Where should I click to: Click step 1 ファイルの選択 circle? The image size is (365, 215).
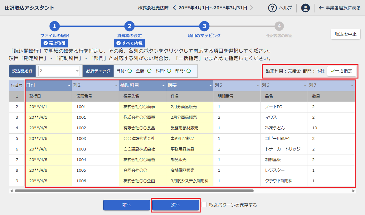click(x=54, y=26)
